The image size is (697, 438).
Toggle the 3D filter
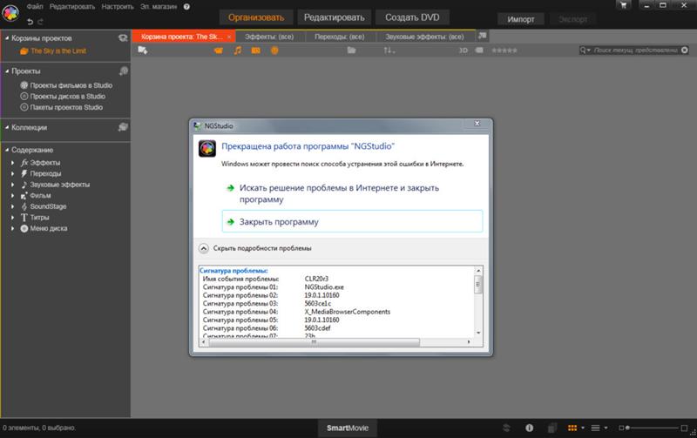coord(464,51)
